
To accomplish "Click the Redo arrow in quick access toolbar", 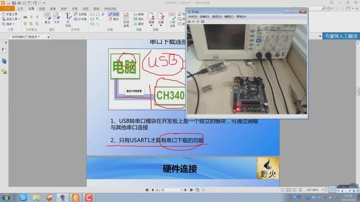I will [x=40, y=3].
